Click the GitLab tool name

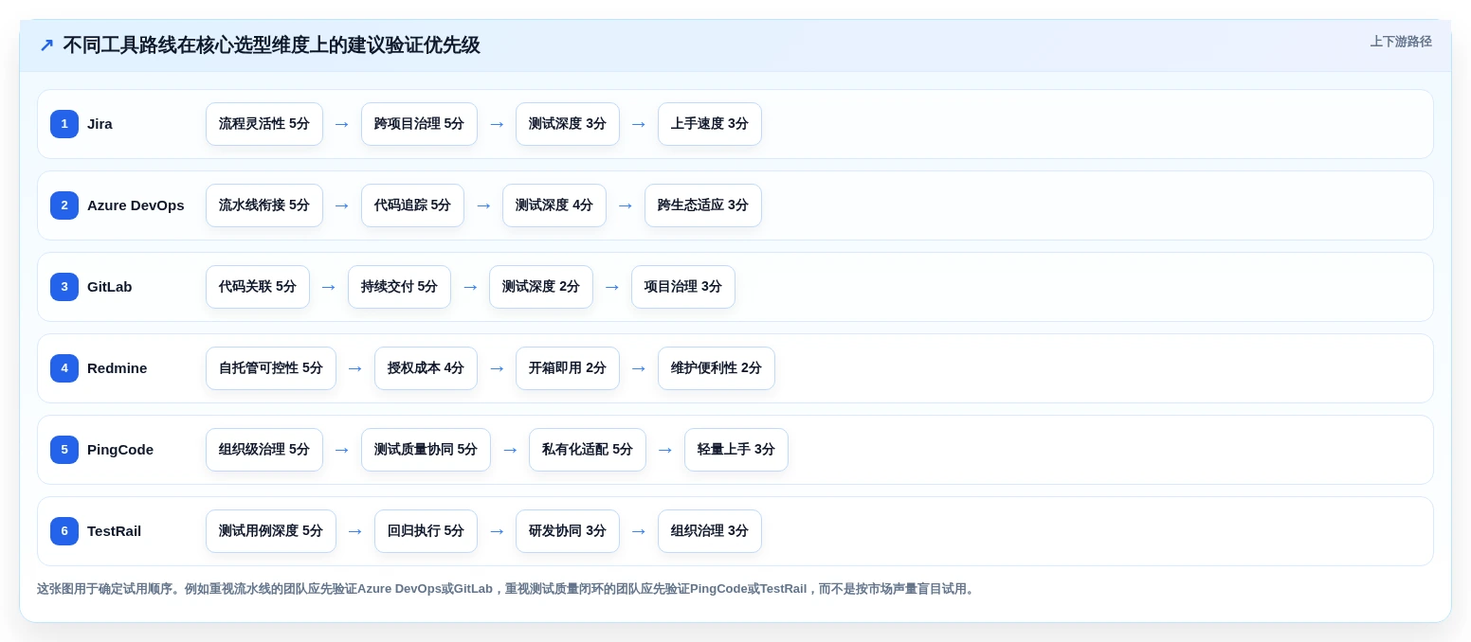pos(110,287)
